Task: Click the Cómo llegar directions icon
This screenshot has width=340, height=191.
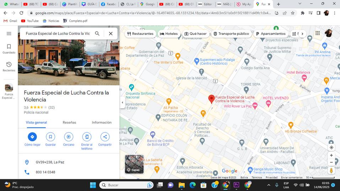Action: click(32, 137)
